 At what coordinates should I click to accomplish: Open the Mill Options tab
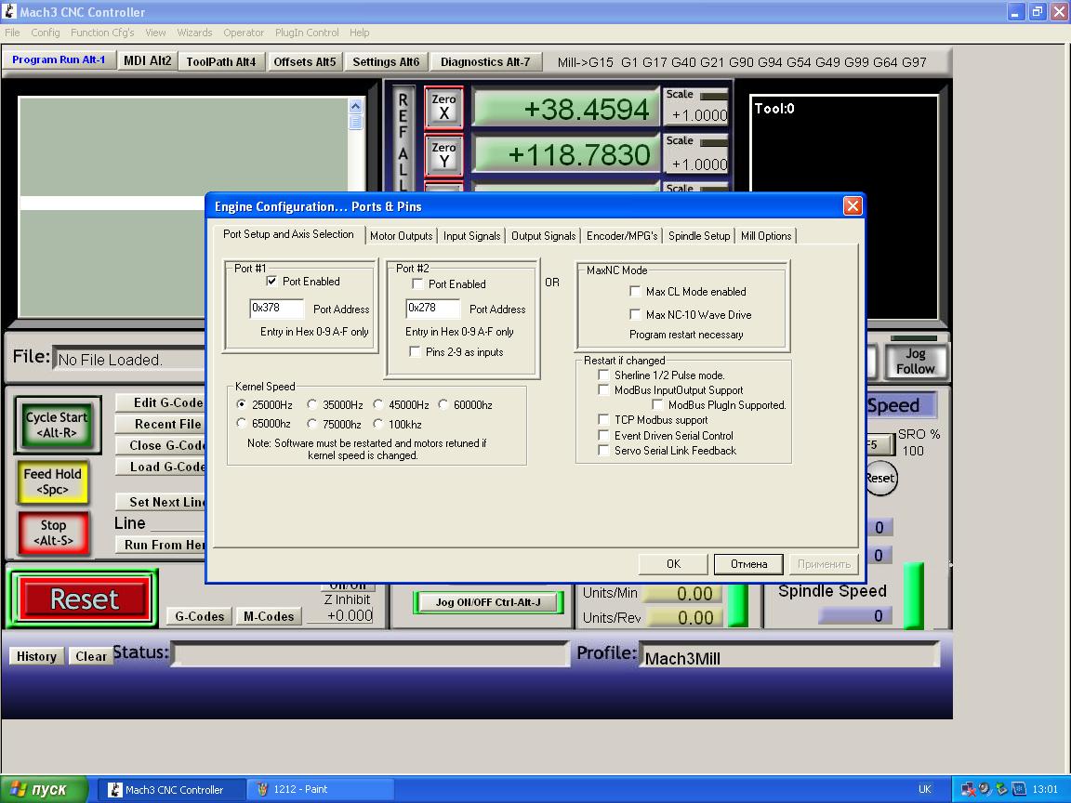tap(766, 235)
